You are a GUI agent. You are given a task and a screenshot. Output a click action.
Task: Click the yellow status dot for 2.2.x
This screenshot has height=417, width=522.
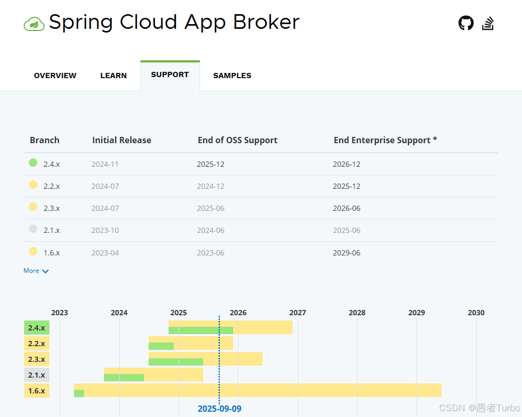pyautogui.click(x=33, y=185)
